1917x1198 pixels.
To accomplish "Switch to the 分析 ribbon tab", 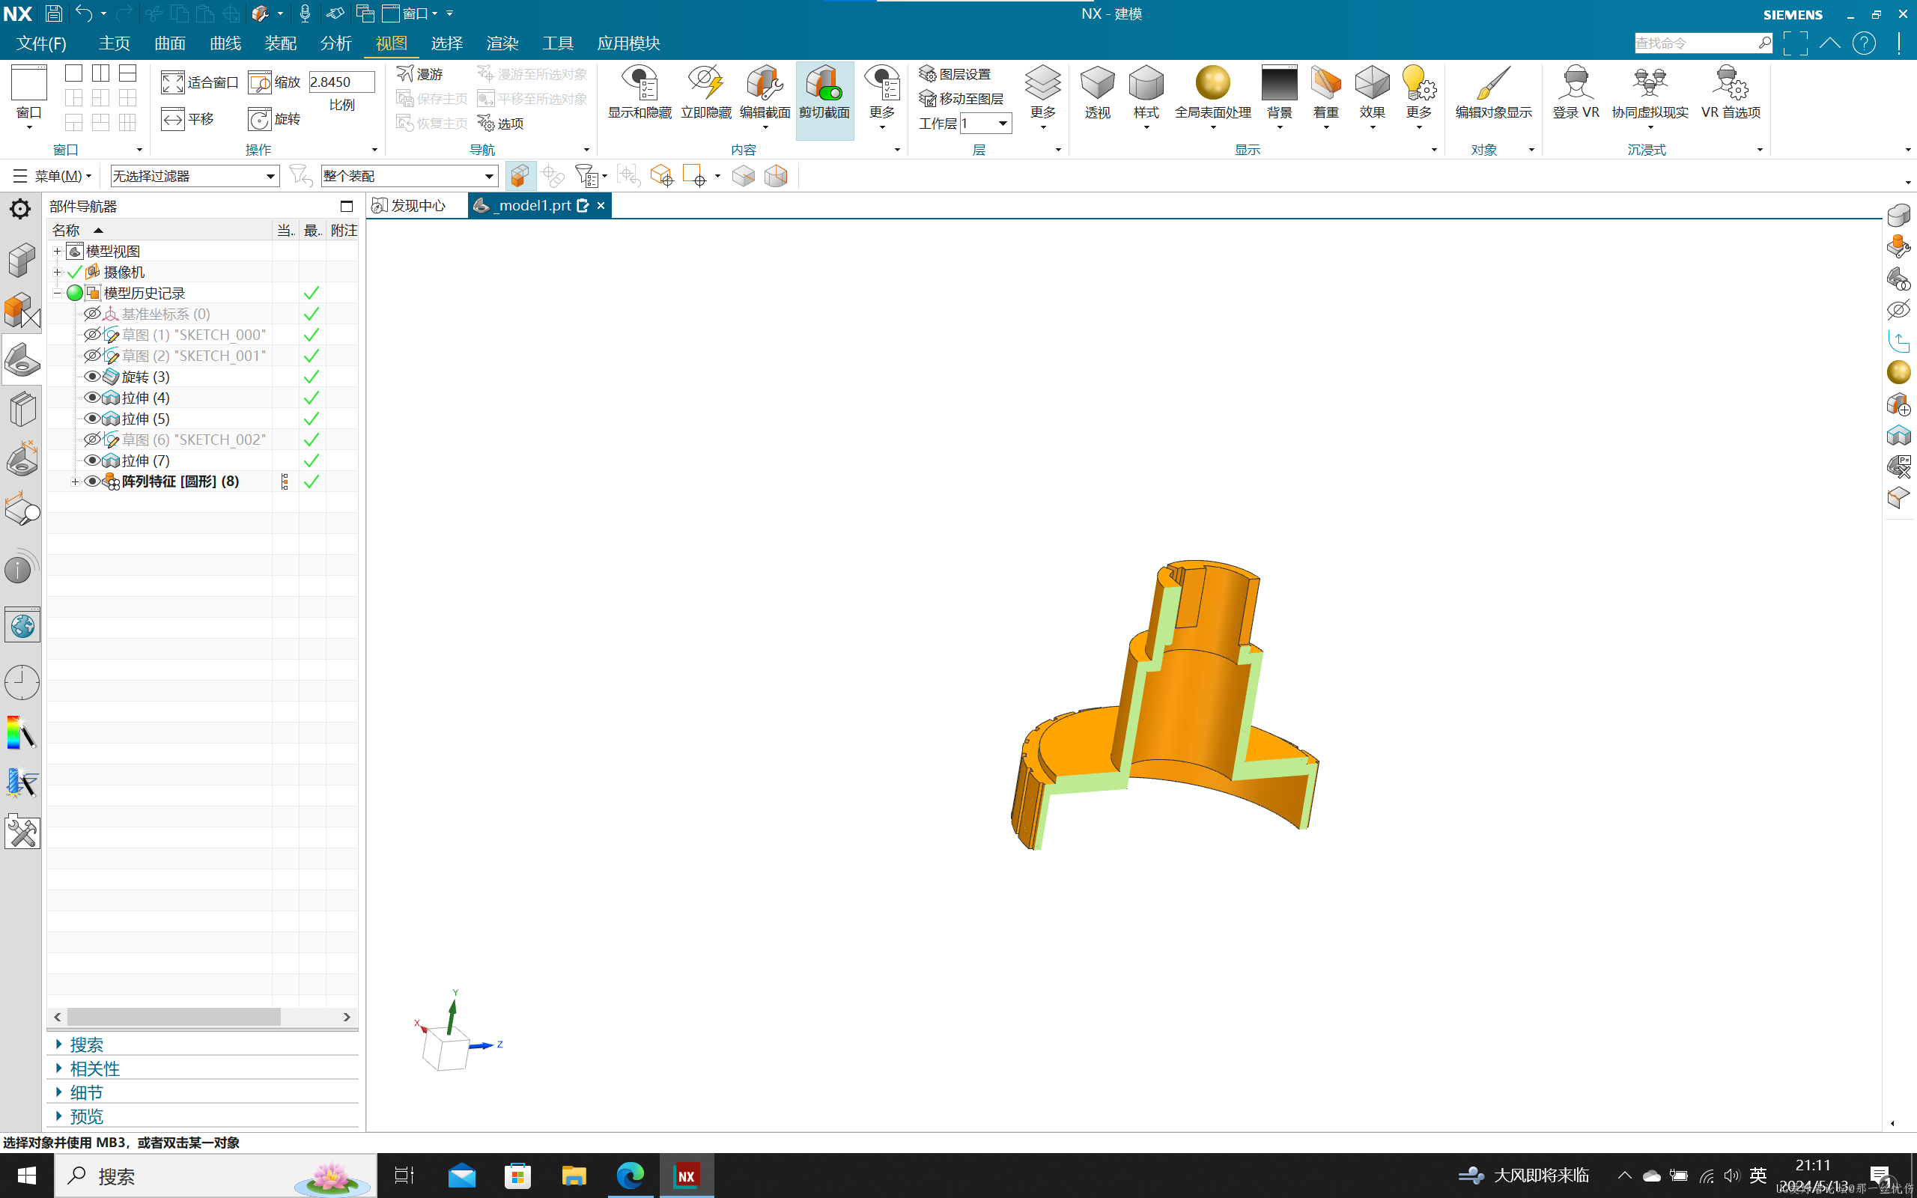I will tap(336, 43).
